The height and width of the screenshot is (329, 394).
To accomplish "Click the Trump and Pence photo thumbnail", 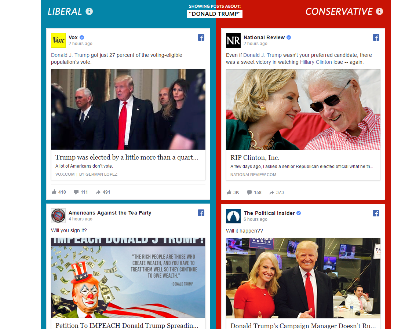I will point(128,110).
